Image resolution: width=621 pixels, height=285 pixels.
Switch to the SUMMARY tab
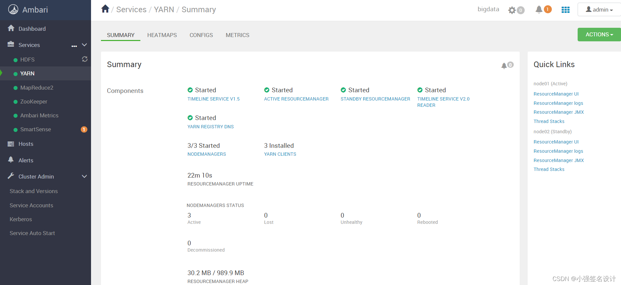point(120,35)
